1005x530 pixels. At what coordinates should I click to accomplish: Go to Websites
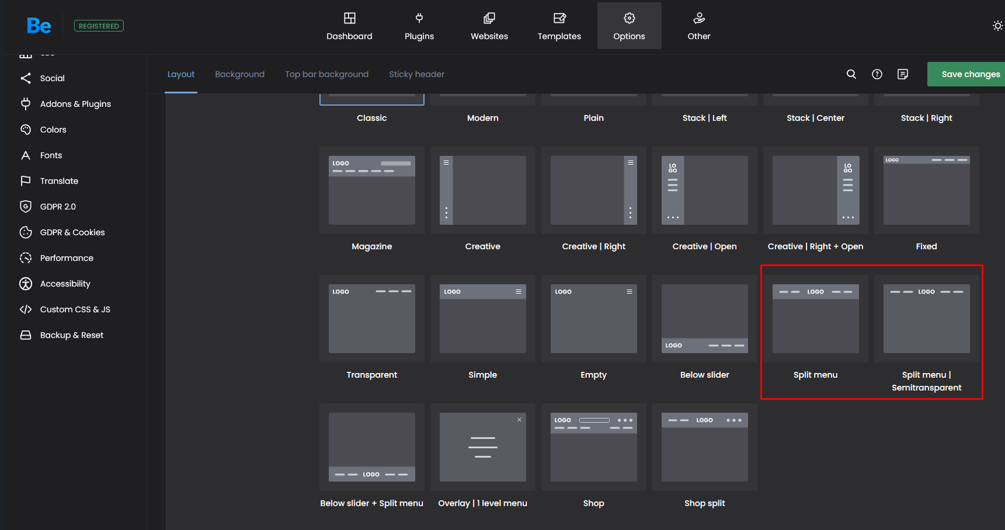pyautogui.click(x=489, y=26)
